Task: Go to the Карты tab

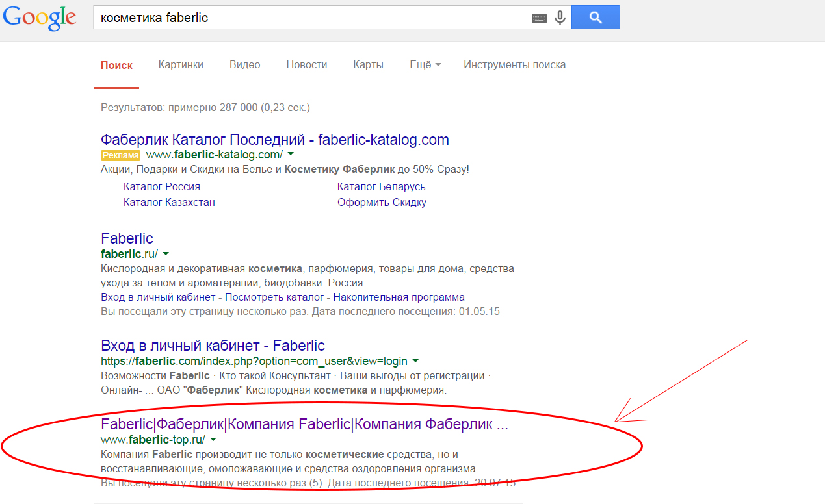Action: [x=368, y=65]
